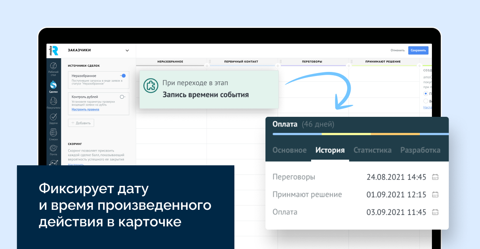The width and height of the screenshot is (480, 249).
Task: Click the Оплата history row label
Action: [285, 212]
